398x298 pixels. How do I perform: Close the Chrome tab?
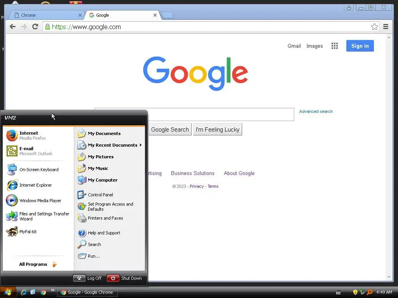pos(80,15)
